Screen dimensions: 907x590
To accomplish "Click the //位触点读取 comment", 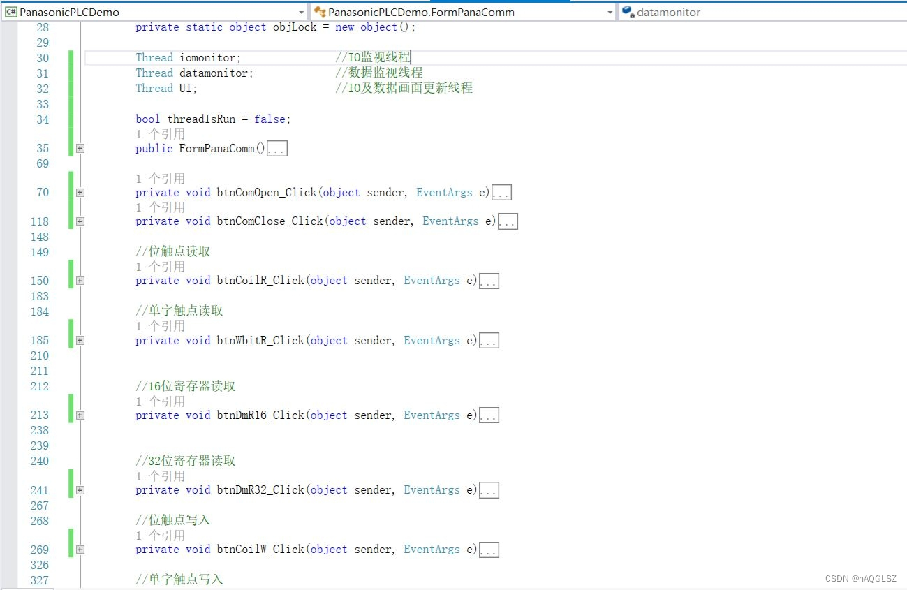I will [x=172, y=252].
